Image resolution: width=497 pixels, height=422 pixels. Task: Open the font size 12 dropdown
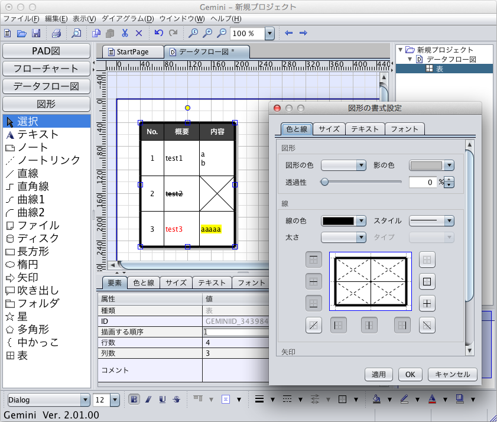(x=115, y=400)
